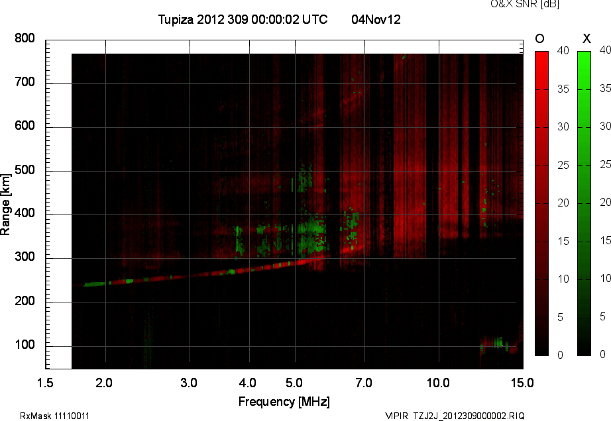The height and width of the screenshot is (421, 611).
Task: Click the 0 label on the O colorbar
Action: [561, 355]
